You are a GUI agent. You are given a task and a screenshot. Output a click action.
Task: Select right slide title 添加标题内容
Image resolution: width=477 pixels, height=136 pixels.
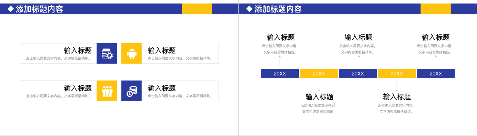[x=278, y=9]
